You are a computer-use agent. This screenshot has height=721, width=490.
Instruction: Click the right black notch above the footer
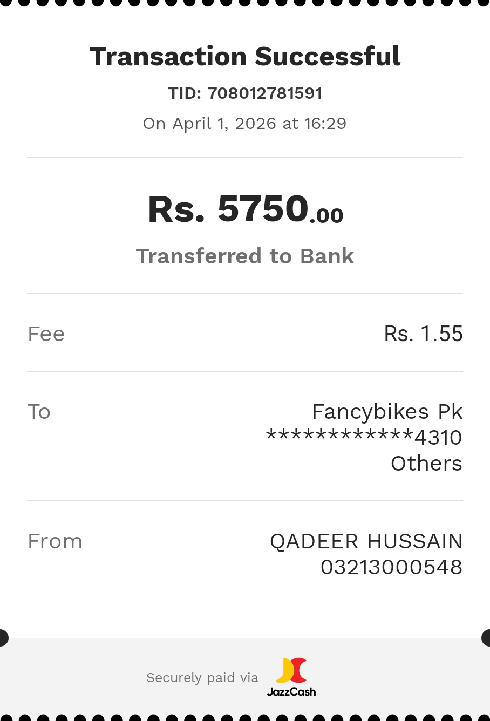click(486, 637)
